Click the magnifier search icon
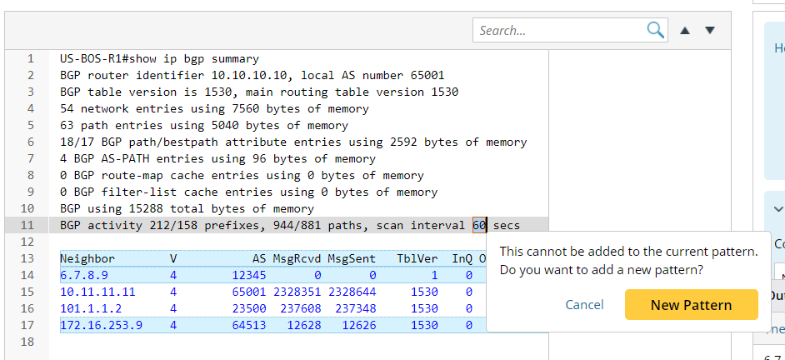Viewport: 785px width, 360px height. pos(656,30)
